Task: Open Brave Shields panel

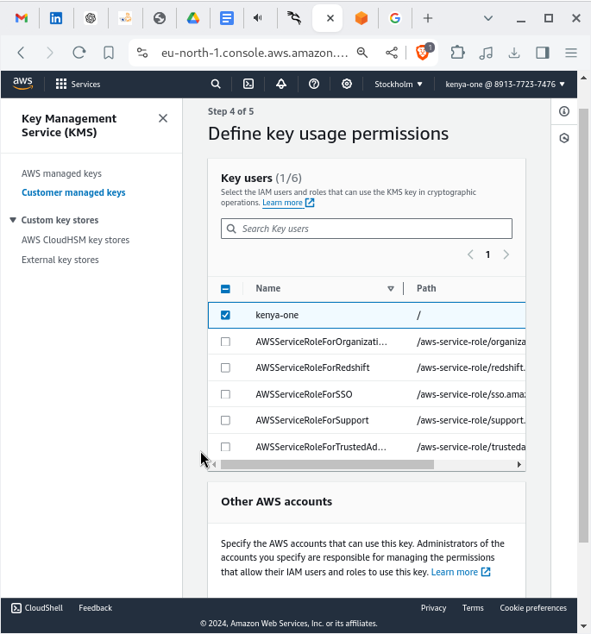Action: pos(423,52)
